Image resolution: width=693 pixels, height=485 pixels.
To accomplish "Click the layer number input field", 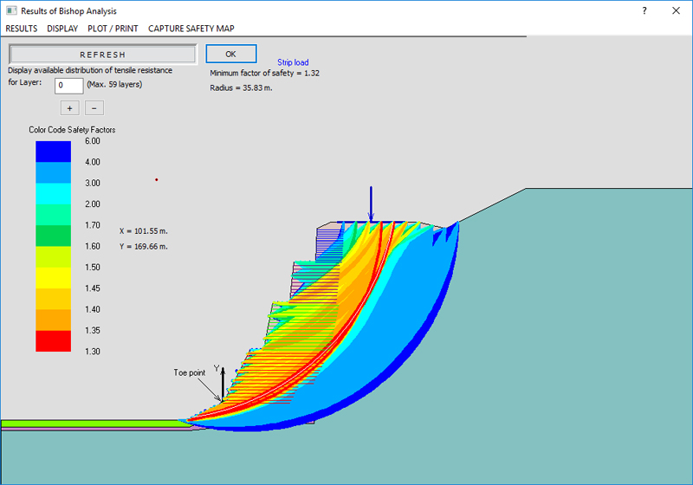I will (x=68, y=85).
